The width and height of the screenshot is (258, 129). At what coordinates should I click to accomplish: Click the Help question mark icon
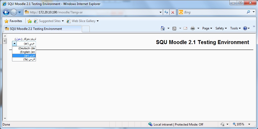(x=245, y=28)
